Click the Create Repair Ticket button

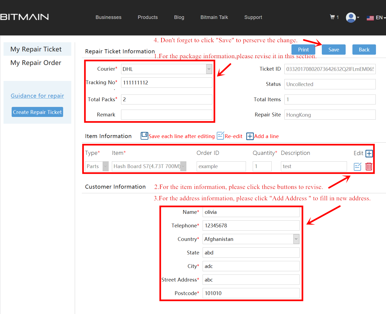tap(37, 112)
